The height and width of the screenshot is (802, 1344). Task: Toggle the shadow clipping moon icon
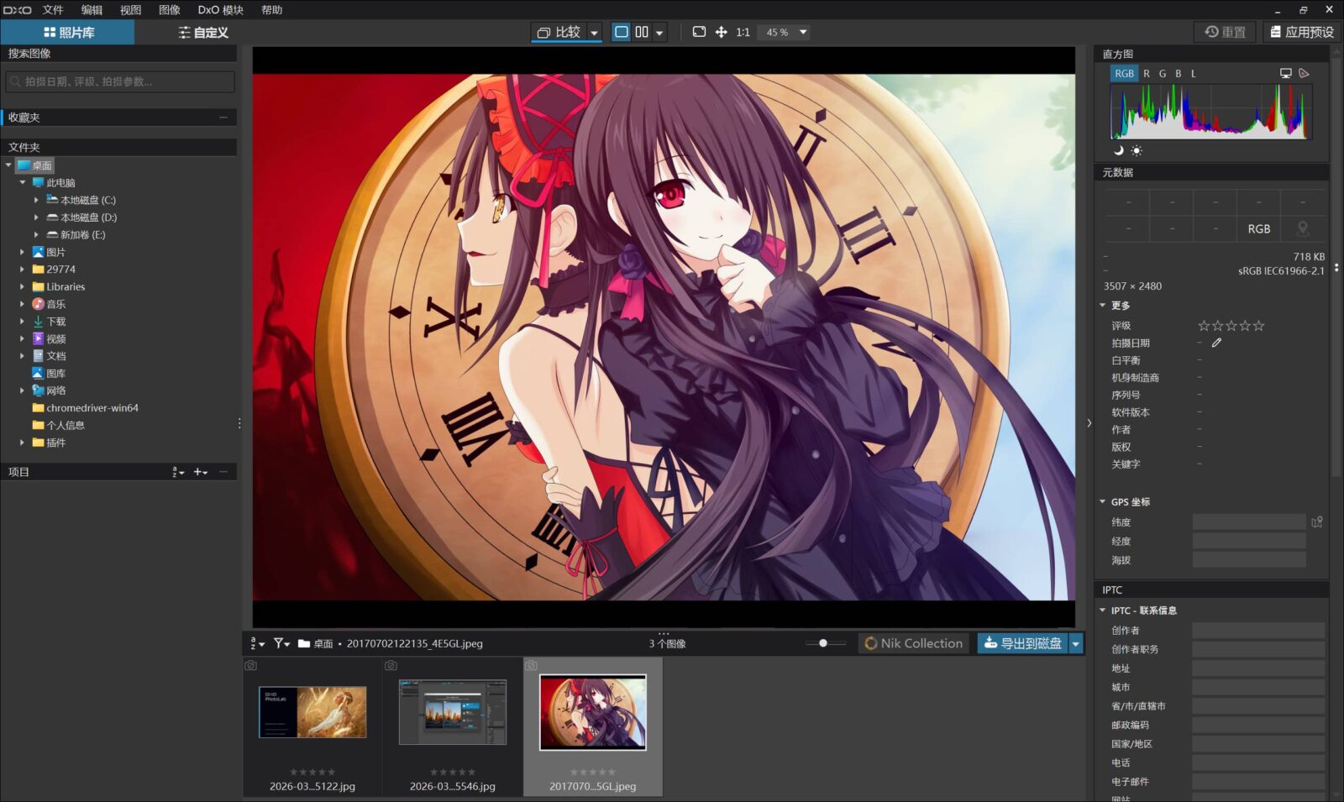[x=1118, y=150]
